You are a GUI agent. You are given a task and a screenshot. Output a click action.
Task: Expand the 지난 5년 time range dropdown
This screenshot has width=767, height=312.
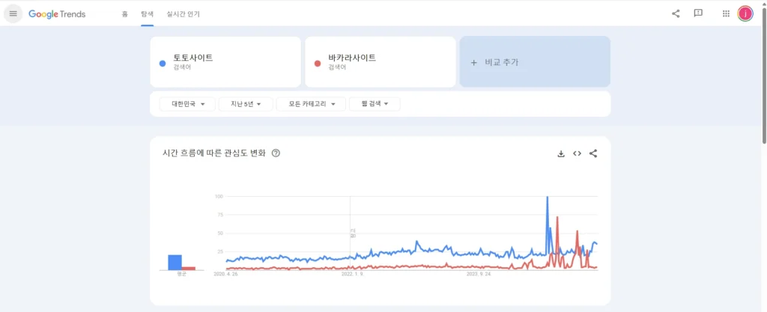pos(245,104)
